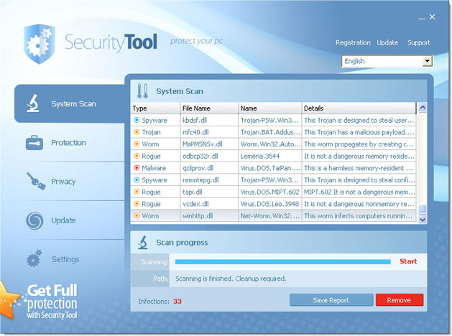This screenshot has width=452, height=336.
Task: Expand the English language dropdown arrow
Action: click(428, 61)
